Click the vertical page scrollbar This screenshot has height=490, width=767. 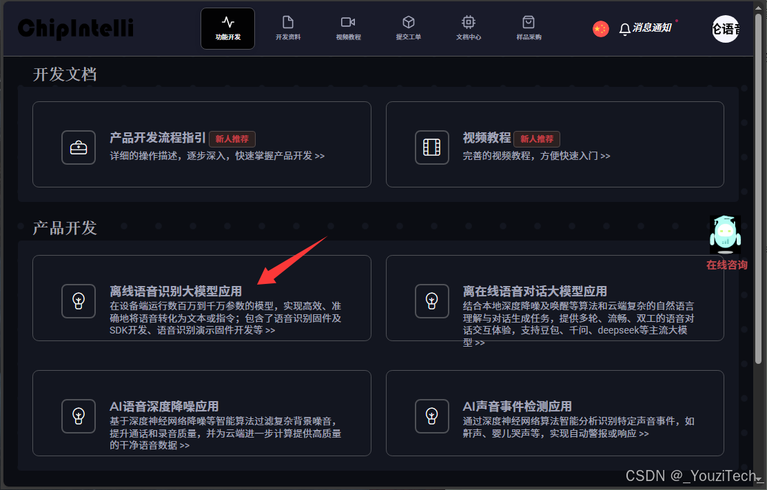(758, 188)
